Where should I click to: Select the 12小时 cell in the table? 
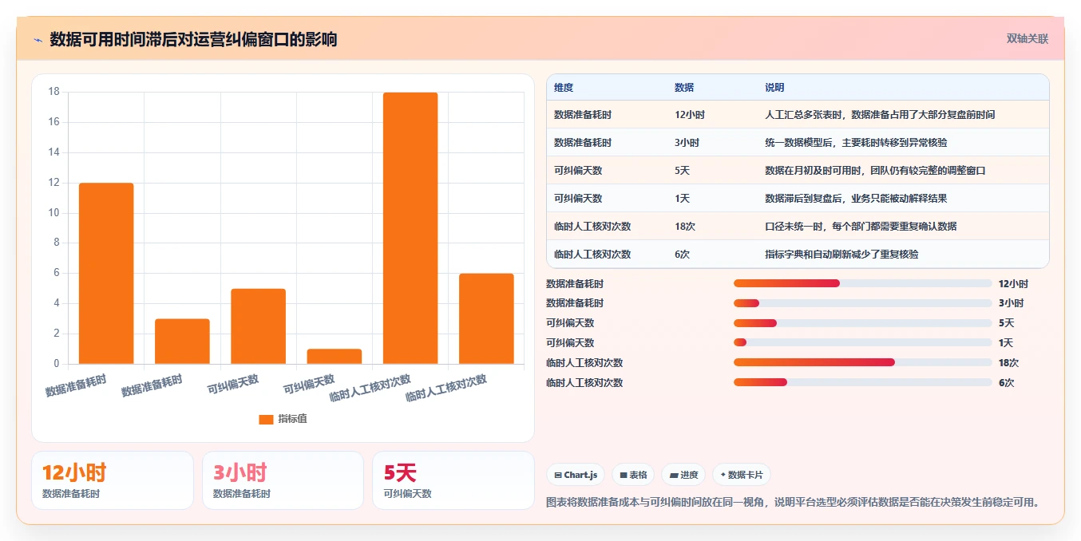pyautogui.click(x=690, y=115)
